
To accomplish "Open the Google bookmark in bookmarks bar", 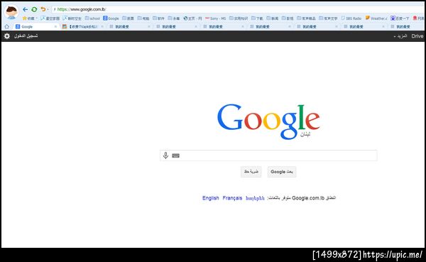I will 111,18.
